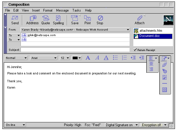The width and height of the screenshot is (177, 131).
Task: Click the numbered list icon
Action: (124, 58)
